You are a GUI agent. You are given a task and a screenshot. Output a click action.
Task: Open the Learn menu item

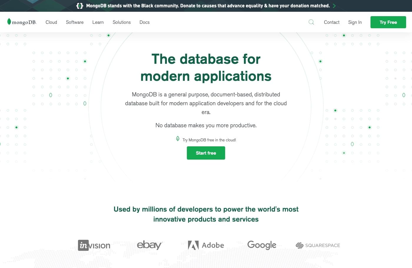(98, 22)
